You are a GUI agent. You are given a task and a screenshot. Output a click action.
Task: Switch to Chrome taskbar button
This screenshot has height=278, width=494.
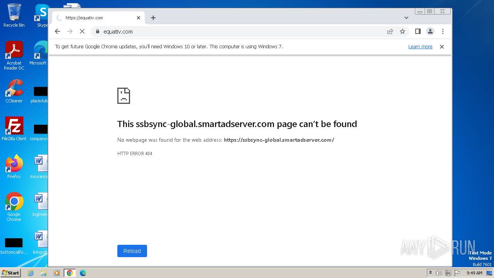pos(69,273)
